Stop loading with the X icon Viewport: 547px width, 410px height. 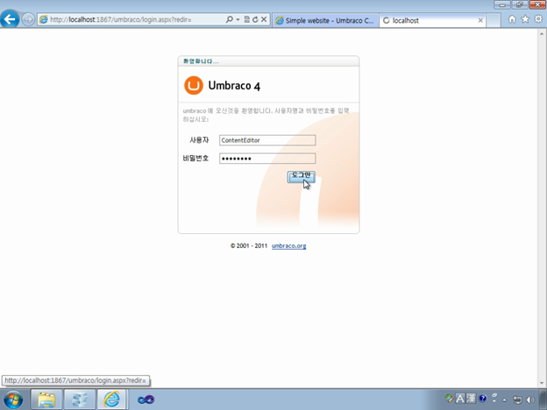tap(264, 19)
